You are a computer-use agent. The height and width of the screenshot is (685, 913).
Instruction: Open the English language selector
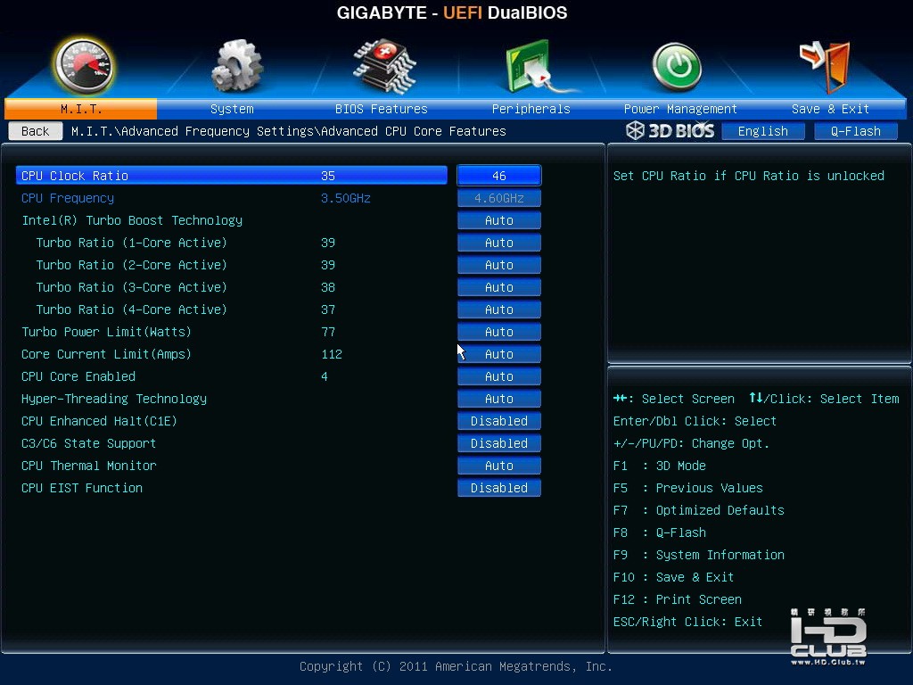(x=763, y=131)
